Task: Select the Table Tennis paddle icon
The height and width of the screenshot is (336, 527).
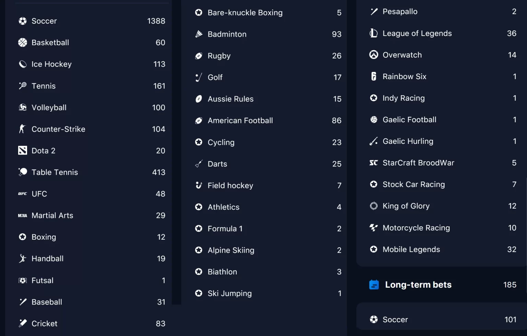Action: coord(23,172)
